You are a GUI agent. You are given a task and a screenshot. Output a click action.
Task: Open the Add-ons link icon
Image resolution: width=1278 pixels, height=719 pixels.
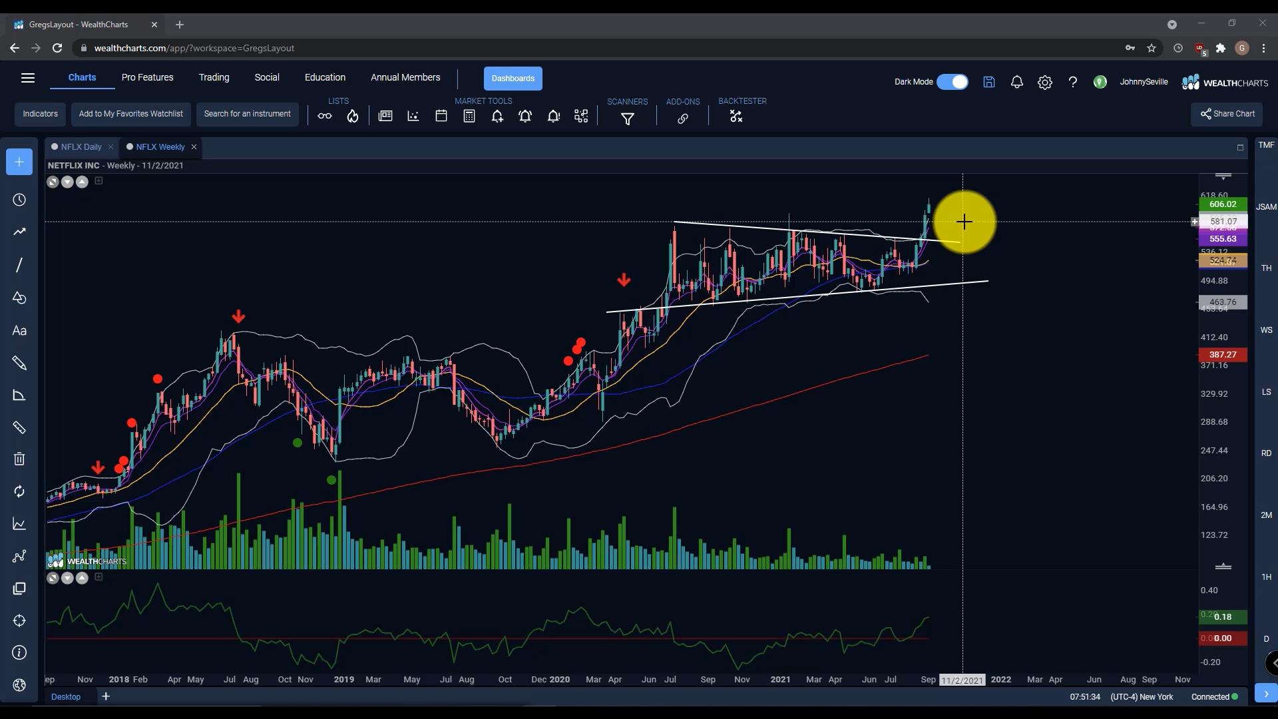(x=683, y=119)
